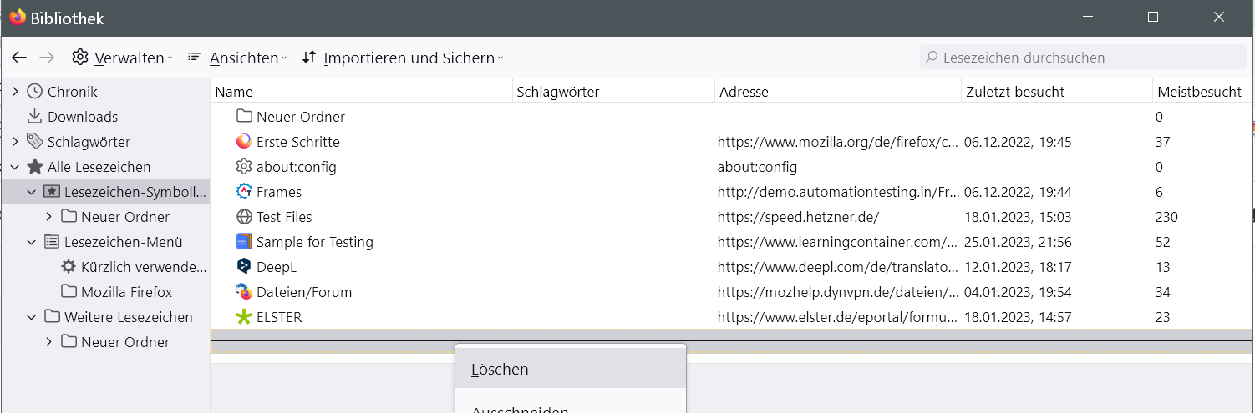Click the Test Files globe icon

(244, 217)
